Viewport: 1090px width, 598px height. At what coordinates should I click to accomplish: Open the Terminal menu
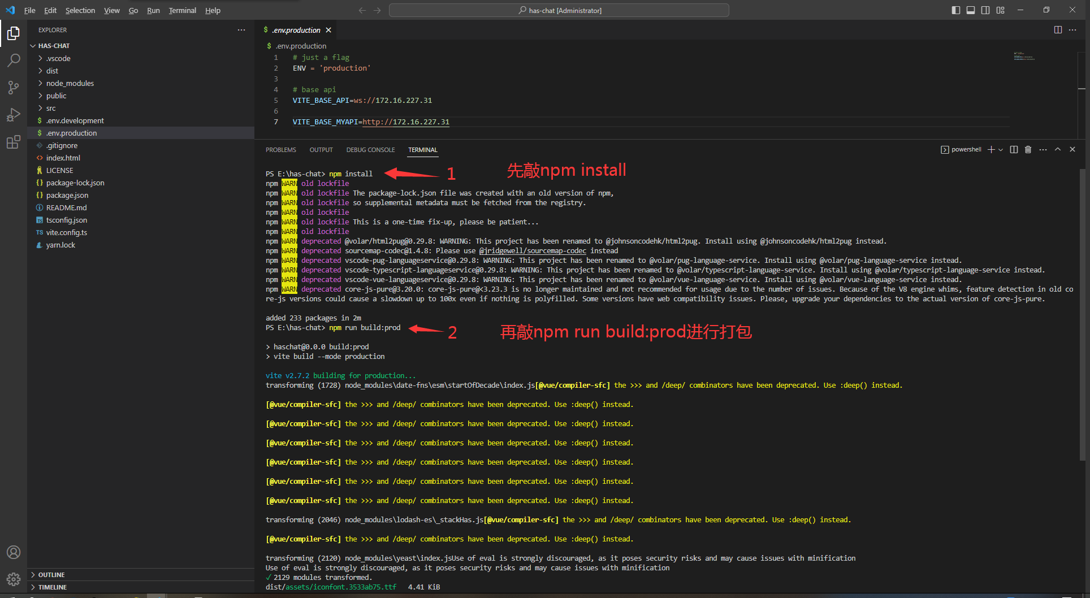182,10
